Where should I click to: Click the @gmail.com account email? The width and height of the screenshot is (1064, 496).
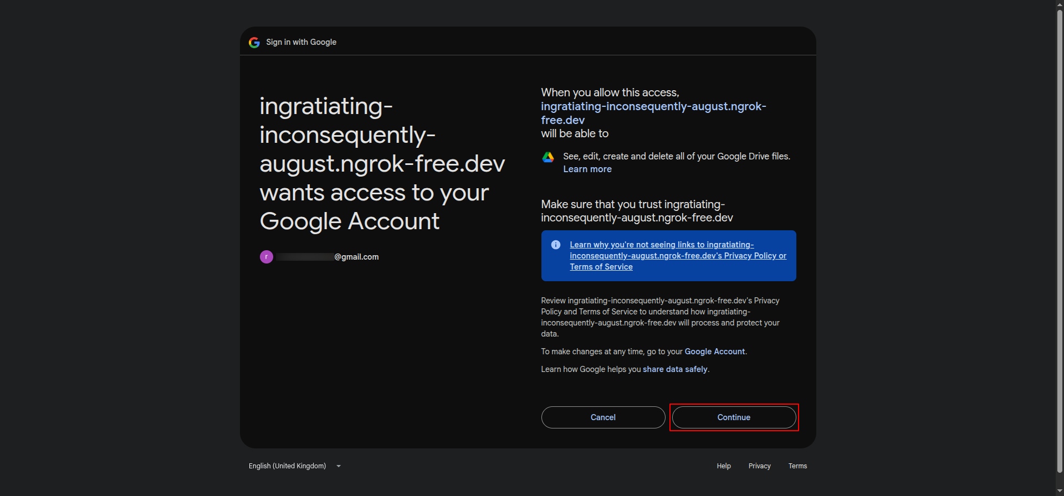[328, 257]
